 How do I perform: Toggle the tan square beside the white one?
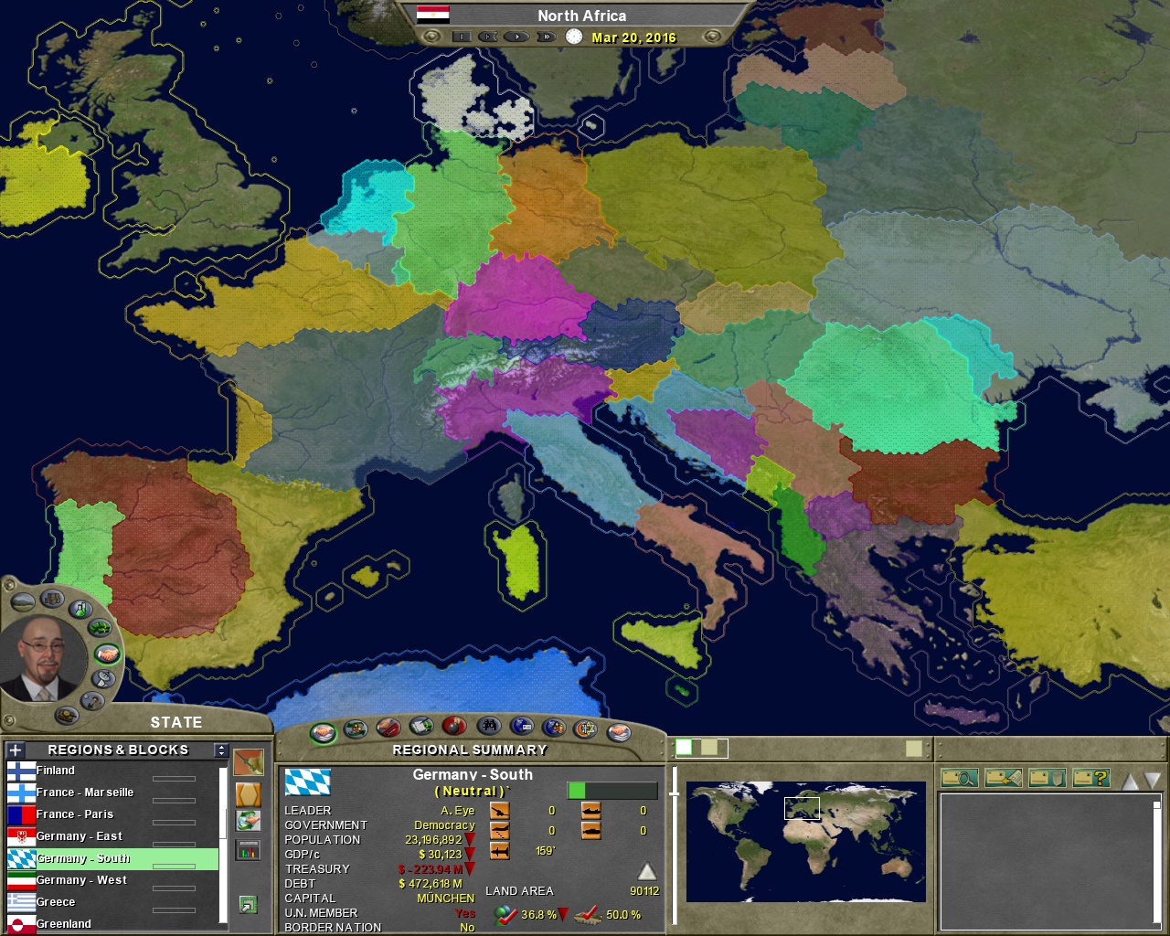click(709, 748)
